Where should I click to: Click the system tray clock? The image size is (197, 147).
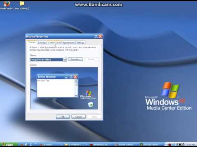(x=191, y=145)
